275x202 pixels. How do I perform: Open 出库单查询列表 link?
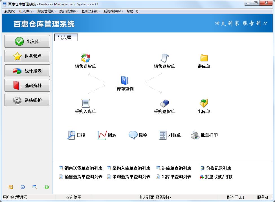[174, 177]
